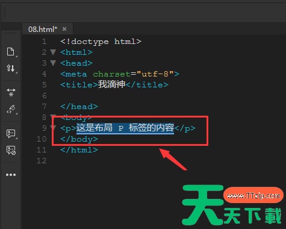The image size is (286, 229).
Task: Click the closing </html> tag on line 11
Action: coord(79,150)
